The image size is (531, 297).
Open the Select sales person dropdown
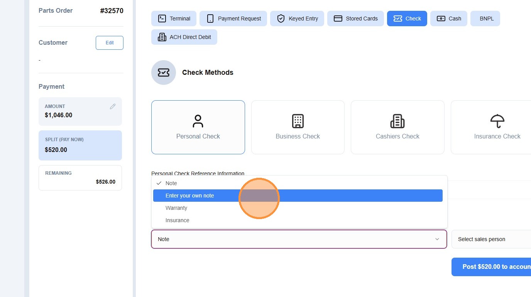[x=491, y=239]
